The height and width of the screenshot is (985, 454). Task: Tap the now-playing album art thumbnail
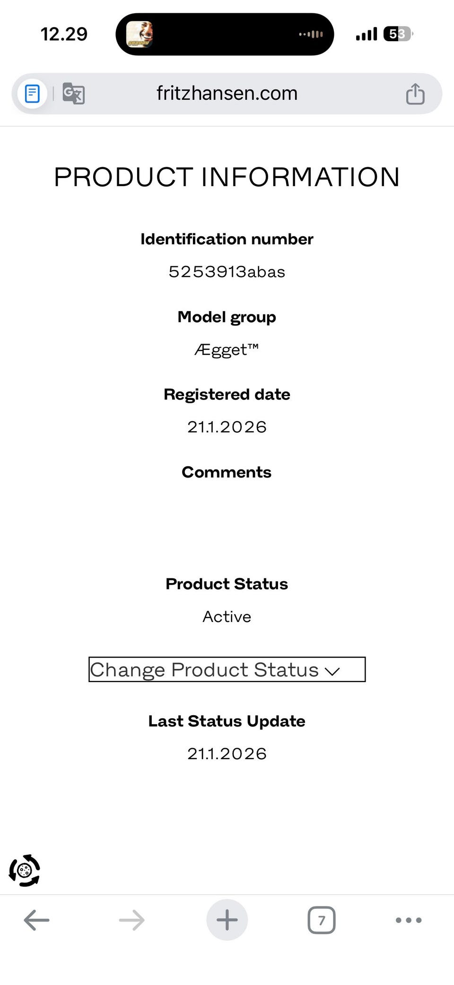[x=140, y=34]
